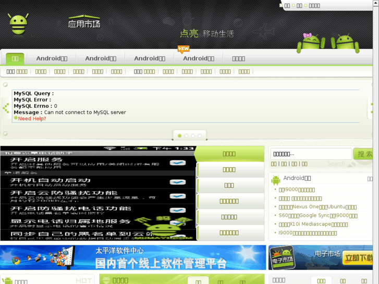
Task: Open the S60 Google Sync news link
Action: point(318,216)
